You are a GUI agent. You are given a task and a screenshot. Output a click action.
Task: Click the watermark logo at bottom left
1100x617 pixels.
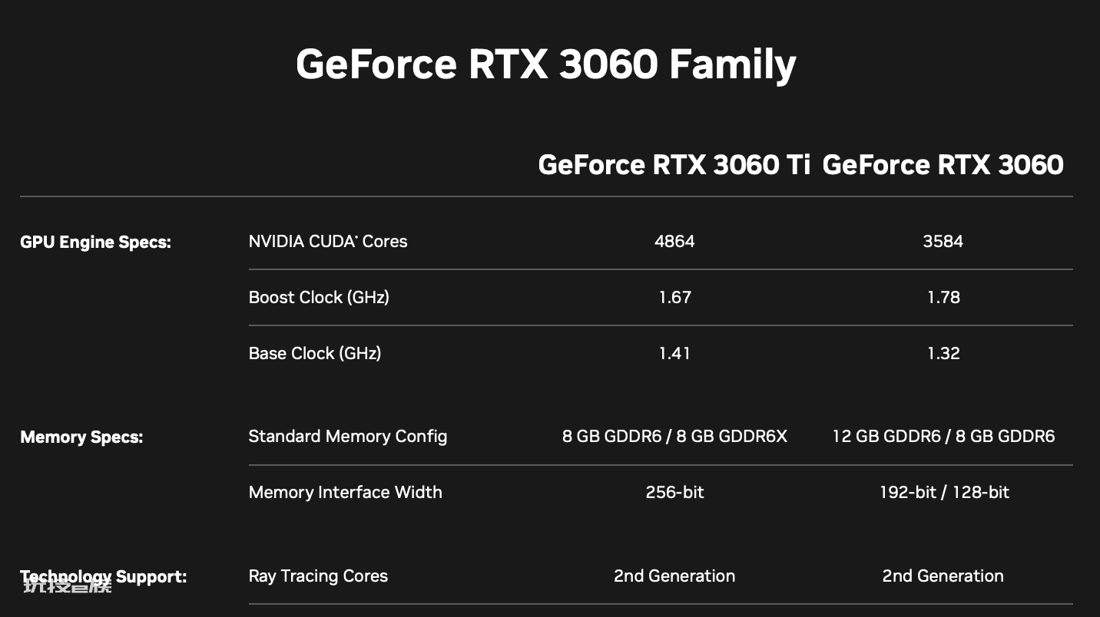pos(68,586)
